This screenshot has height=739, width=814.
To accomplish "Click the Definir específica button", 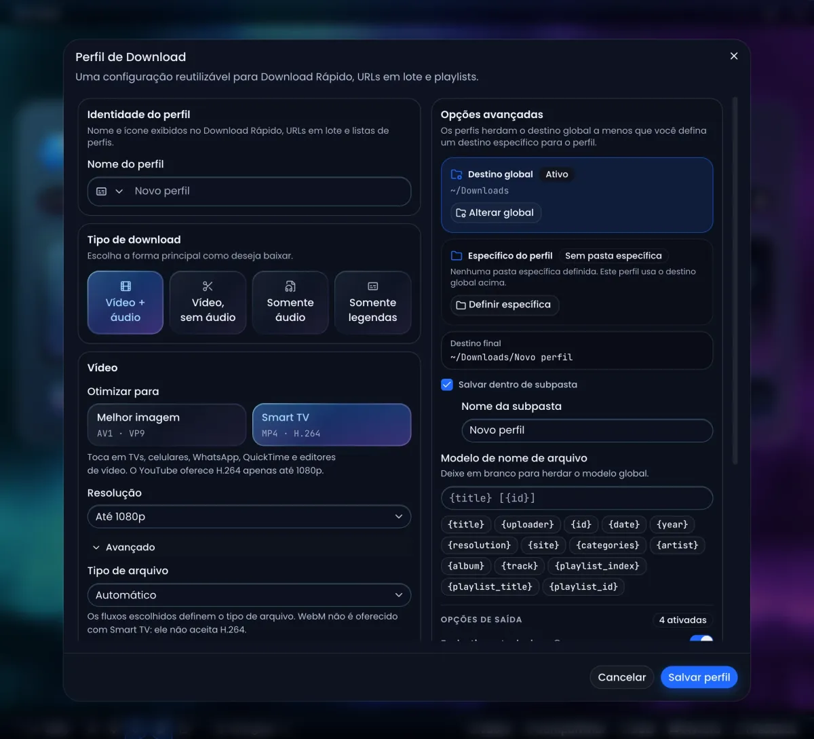I will tap(504, 305).
